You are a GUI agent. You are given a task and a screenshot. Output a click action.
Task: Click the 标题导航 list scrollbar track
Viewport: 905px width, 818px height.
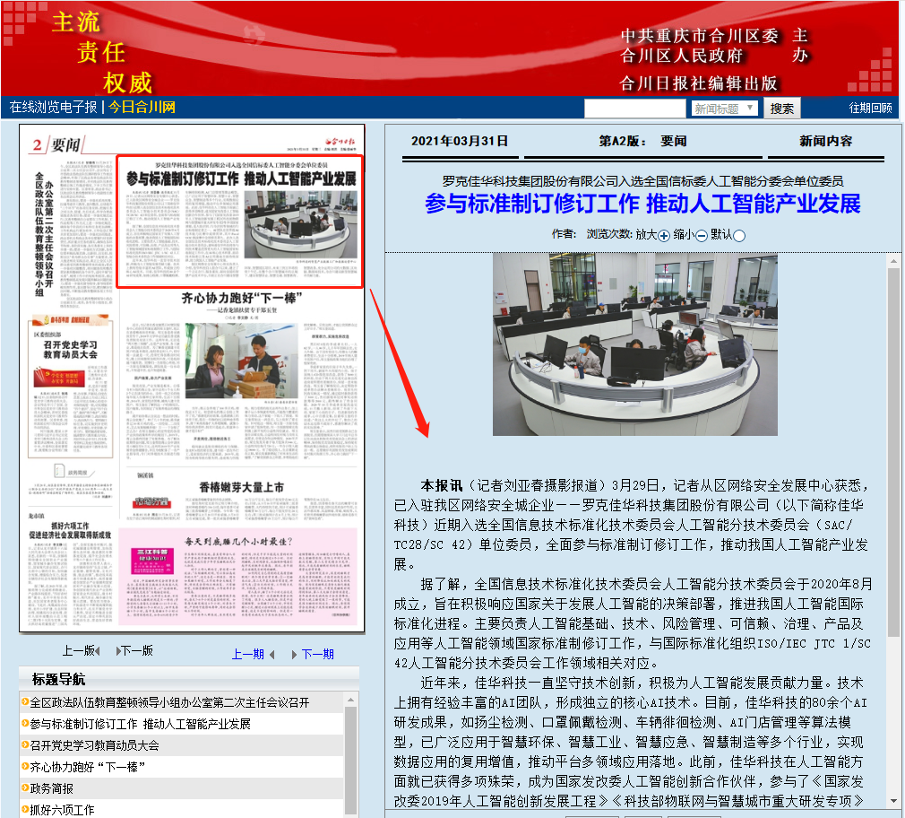pos(350,760)
